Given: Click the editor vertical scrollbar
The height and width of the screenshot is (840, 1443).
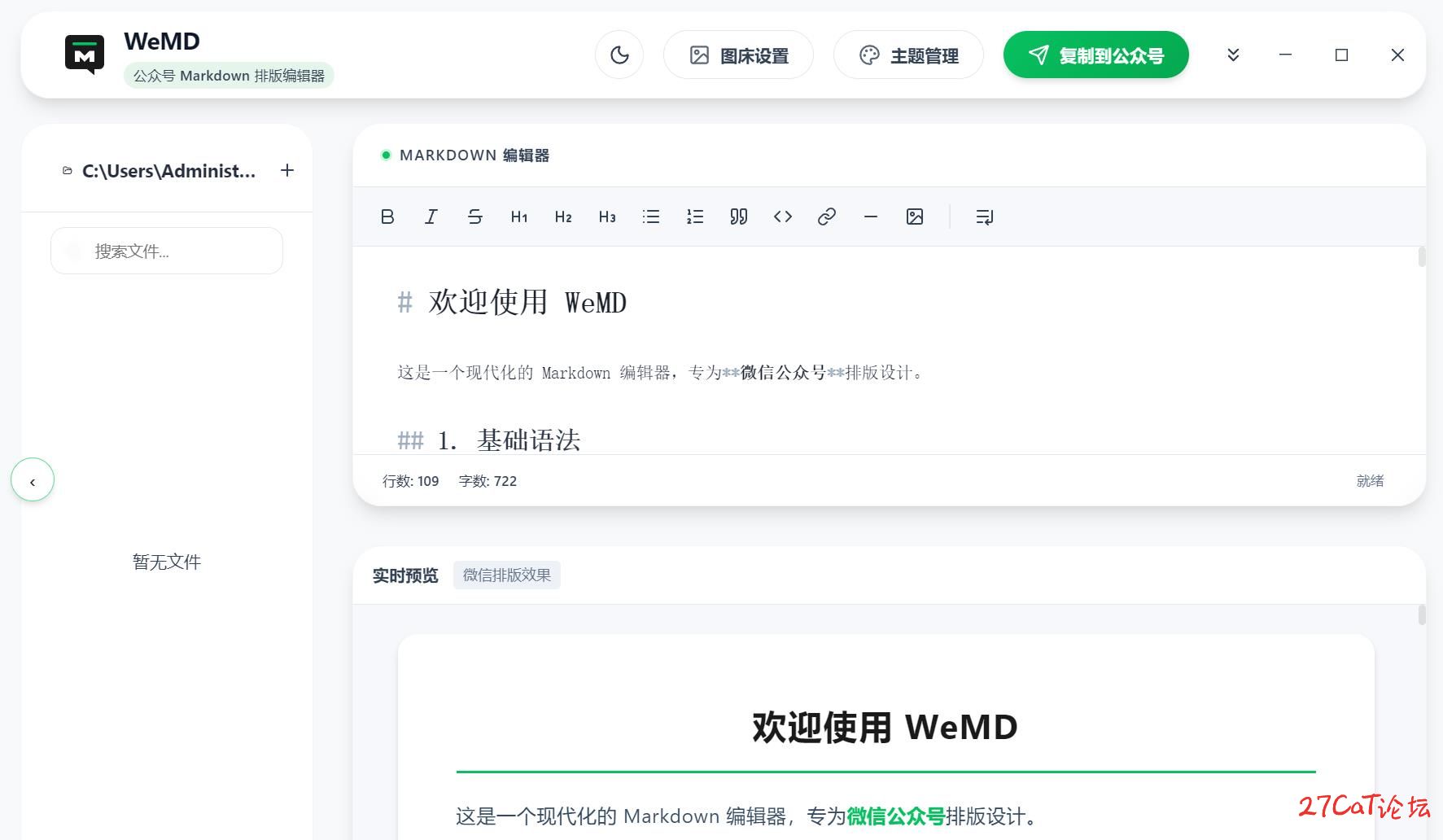Looking at the screenshot, I should [x=1422, y=257].
